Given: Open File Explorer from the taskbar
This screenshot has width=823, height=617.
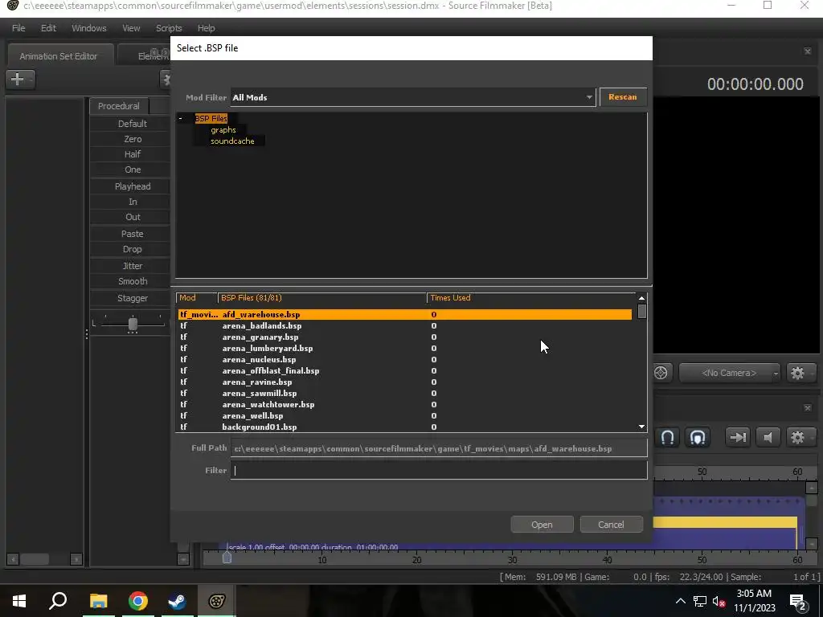Looking at the screenshot, I should click(99, 601).
